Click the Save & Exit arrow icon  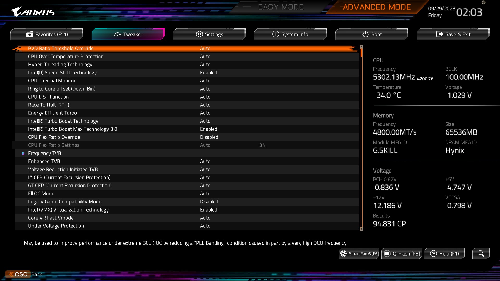440,34
